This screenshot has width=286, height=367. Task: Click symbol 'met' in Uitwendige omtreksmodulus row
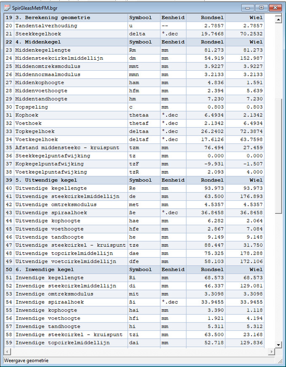[134, 205]
